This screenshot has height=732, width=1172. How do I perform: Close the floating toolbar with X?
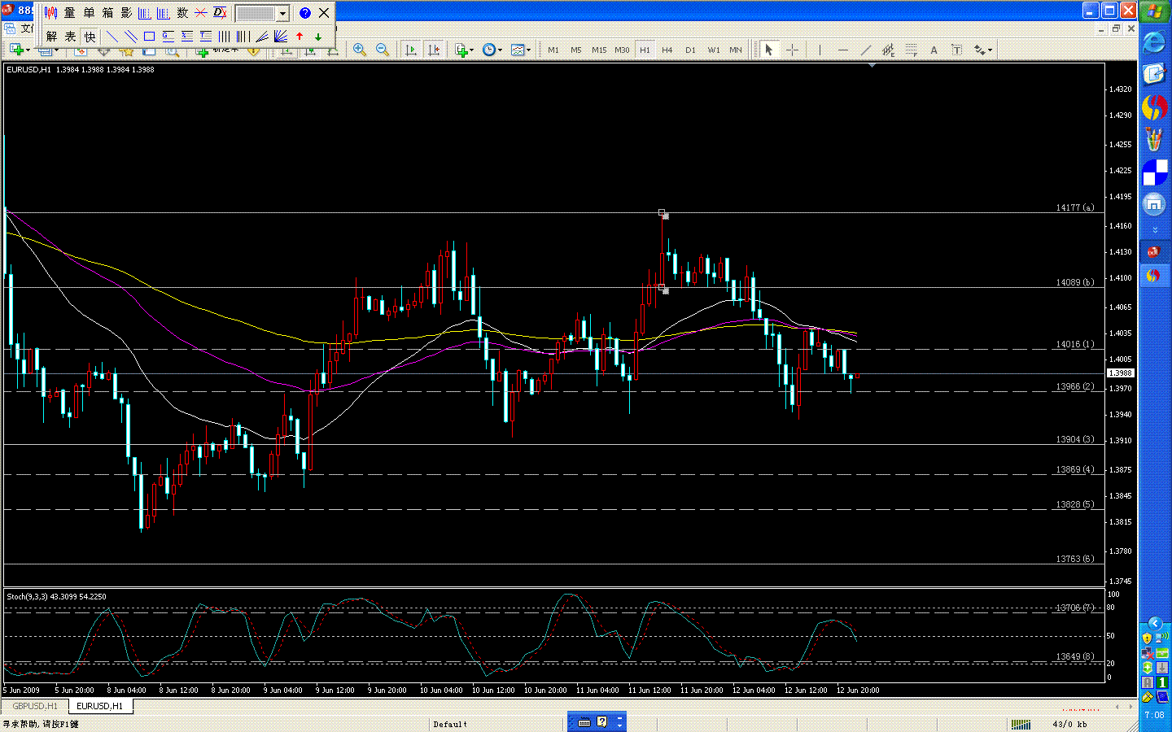click(324, 13)
